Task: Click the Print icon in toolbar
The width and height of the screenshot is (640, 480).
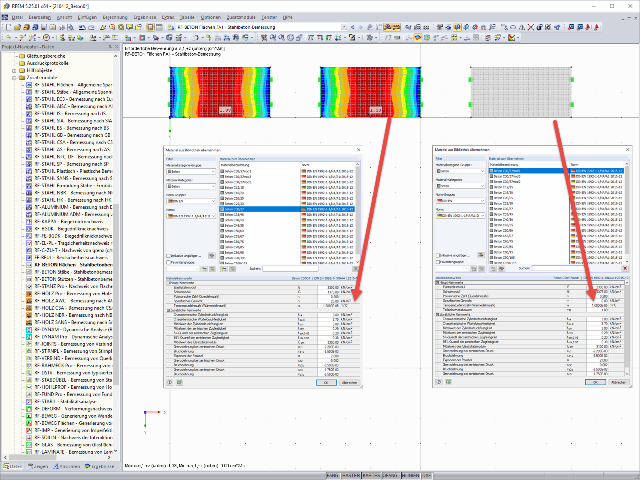Action: [62, 27]
